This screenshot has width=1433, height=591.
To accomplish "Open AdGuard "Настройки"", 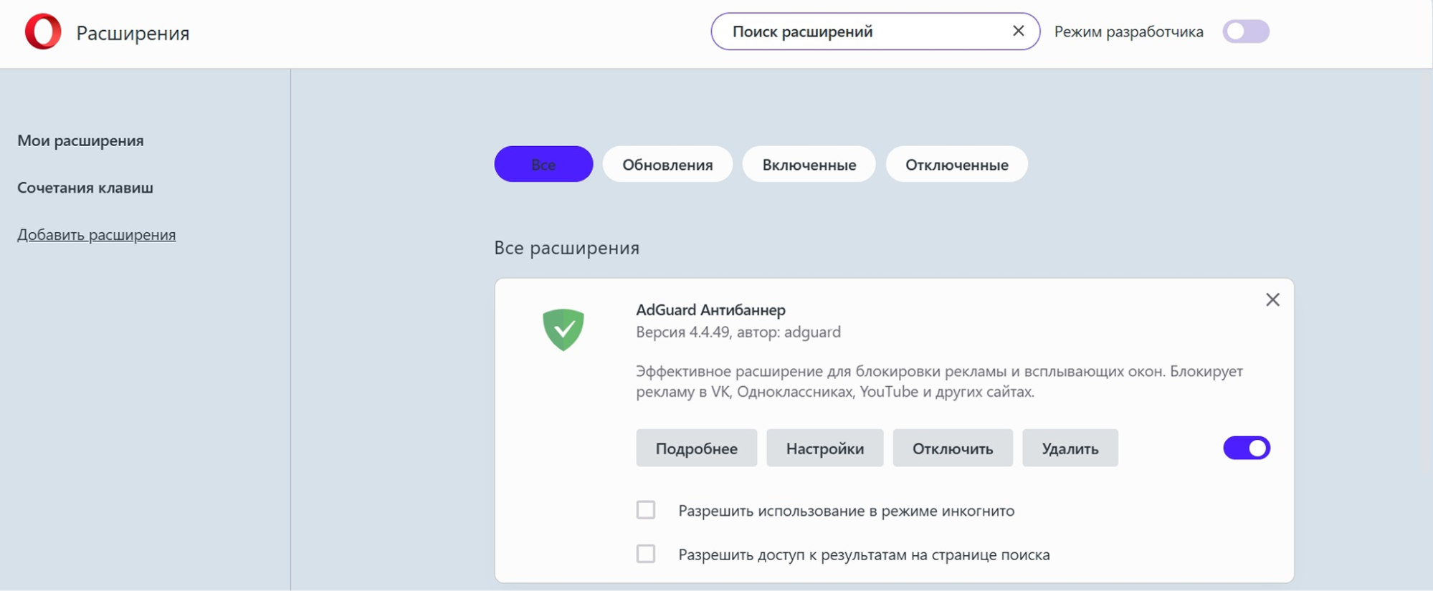I will 824,448.
